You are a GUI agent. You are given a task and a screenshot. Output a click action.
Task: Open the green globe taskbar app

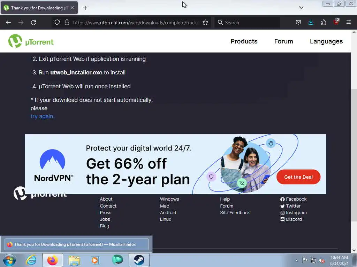click(117, 260)
